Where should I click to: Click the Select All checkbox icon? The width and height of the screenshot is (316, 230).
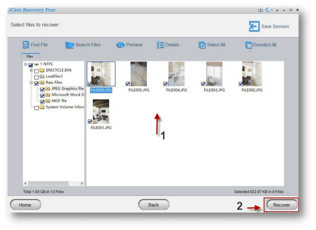(x=202, y=45)
